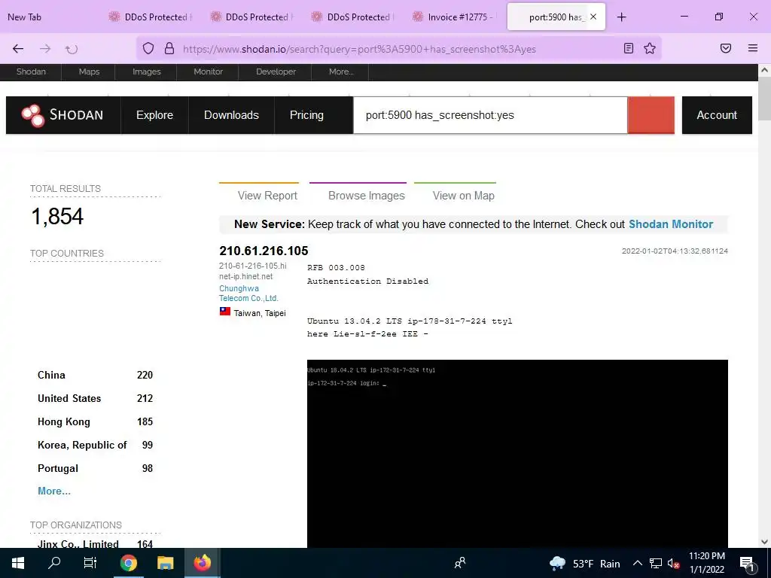Open File Explorer from the taskbar
Viewport: 771px width, 578px height.
tap(165, 563)
